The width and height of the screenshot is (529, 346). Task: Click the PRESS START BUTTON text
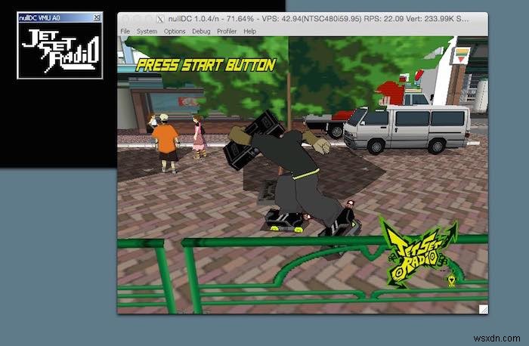[x=206, y=65]
